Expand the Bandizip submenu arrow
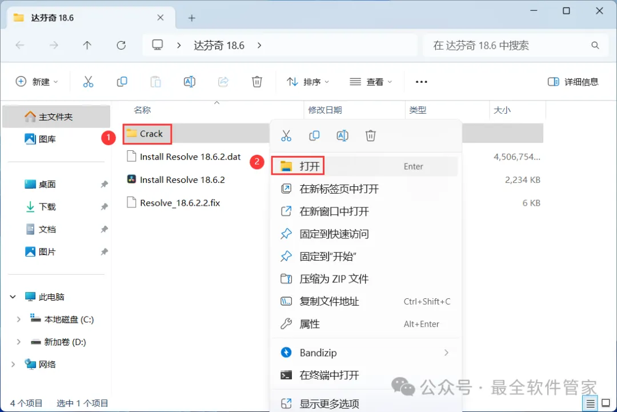 tap(446, 353)
